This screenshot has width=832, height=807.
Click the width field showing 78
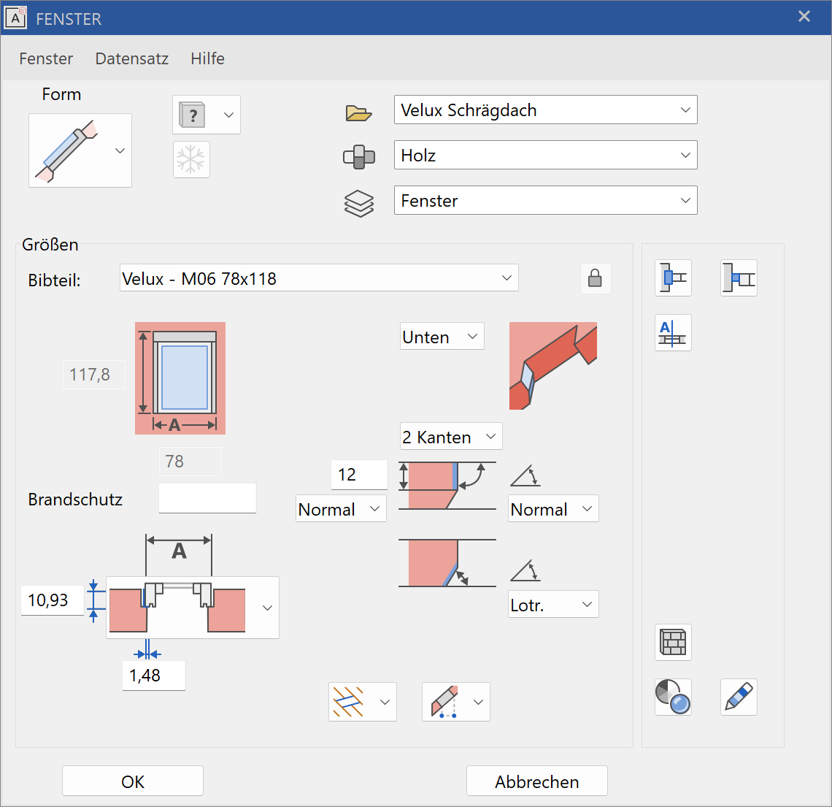[x=190, y=462]
